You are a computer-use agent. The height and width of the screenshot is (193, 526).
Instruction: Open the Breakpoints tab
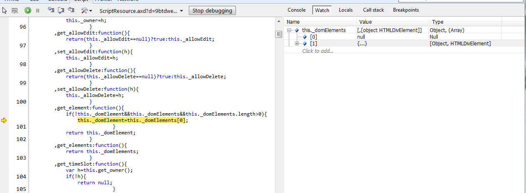(x=406, y=10)
